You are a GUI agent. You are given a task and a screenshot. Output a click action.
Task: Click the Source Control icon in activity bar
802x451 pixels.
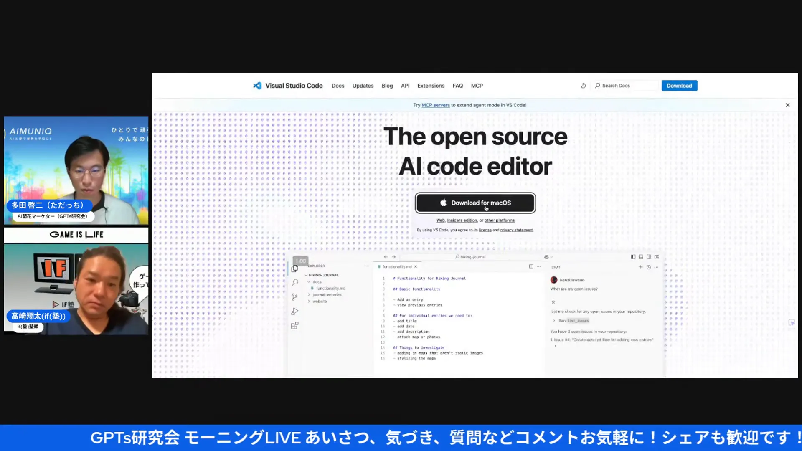pyautogui.click(x=294, y=297)
